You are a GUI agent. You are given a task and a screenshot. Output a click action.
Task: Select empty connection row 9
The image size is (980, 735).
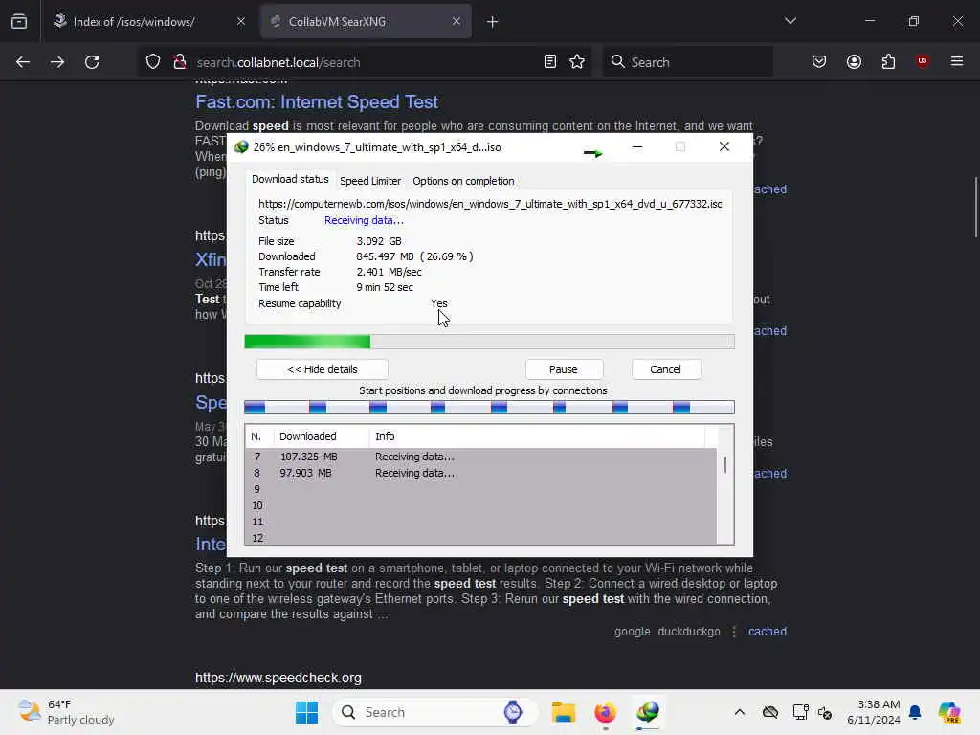480,489
